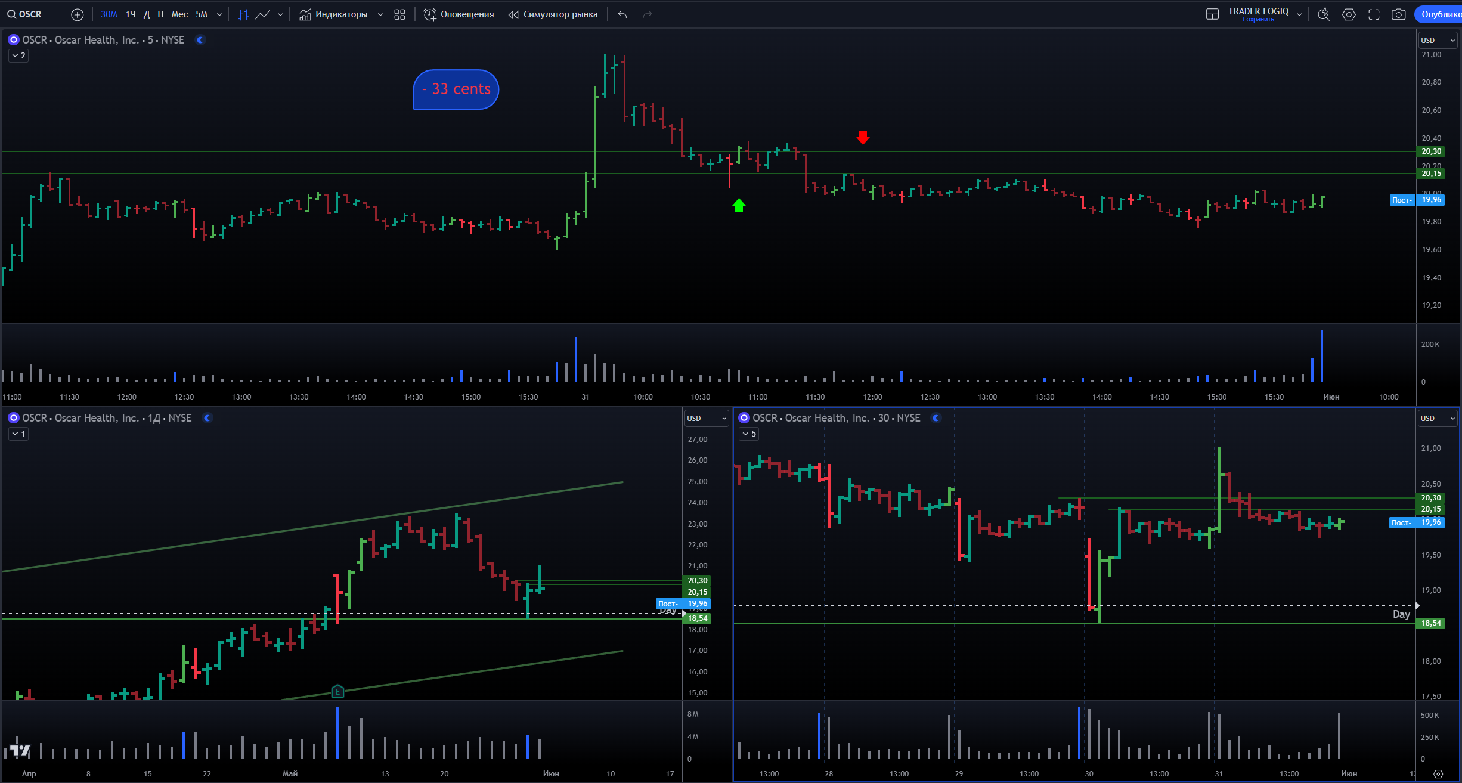Open Оповещения alerts

459,14
